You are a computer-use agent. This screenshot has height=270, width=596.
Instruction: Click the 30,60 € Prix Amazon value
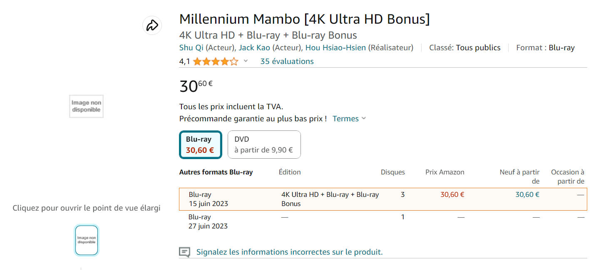pyautogui.click(x=452, y=194)
